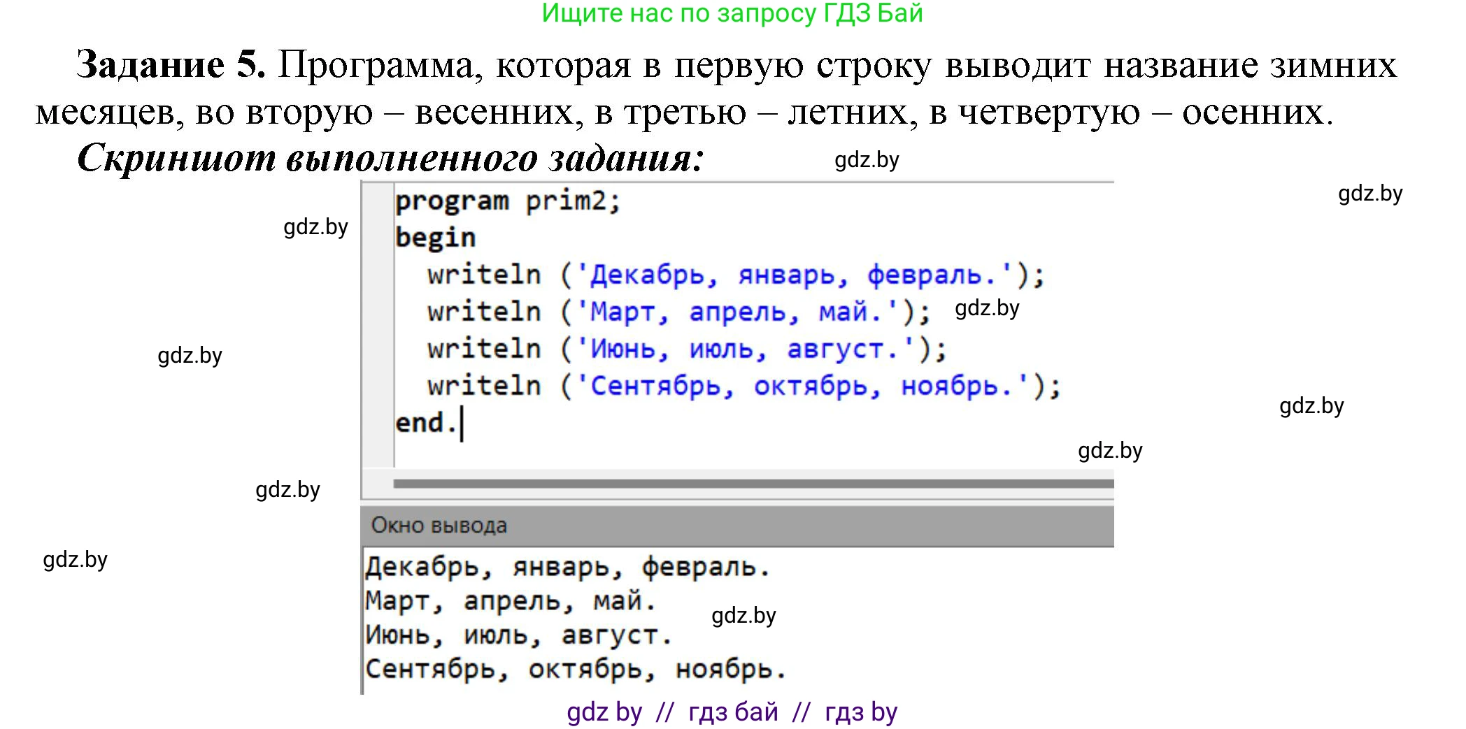Click the green 'Ищите нас по запросу ГДЗ Бай' text
This screenshot has height=729, width=1466.
[x=732, y=13]
